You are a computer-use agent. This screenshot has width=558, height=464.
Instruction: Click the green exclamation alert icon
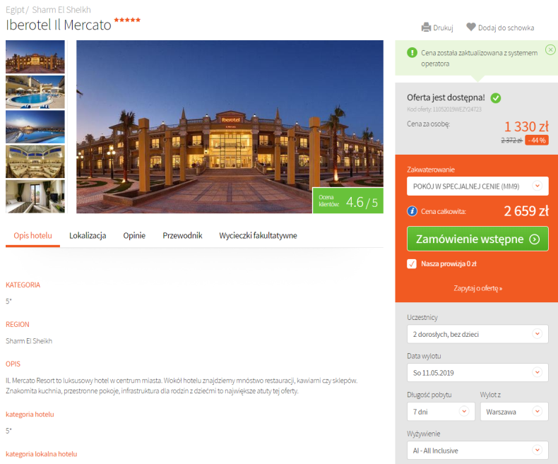tap(412, 53)
